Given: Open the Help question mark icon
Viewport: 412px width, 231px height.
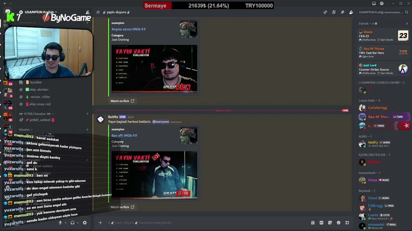Looking at the screenshot, I should [x=382, y=4].
